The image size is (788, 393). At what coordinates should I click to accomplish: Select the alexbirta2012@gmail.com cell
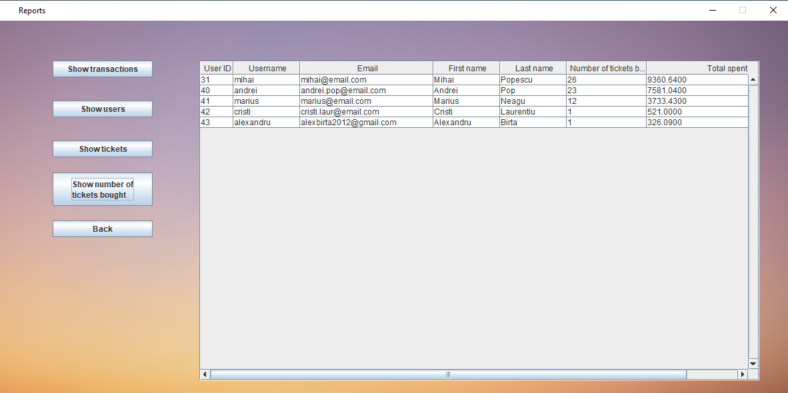pyautogui.click(x=367, y=122)
